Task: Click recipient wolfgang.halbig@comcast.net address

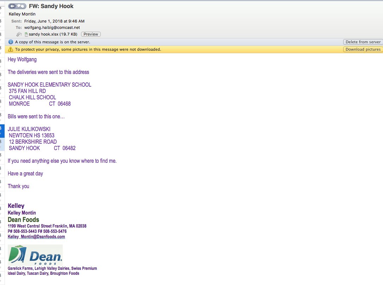Action: coord(52,27)
